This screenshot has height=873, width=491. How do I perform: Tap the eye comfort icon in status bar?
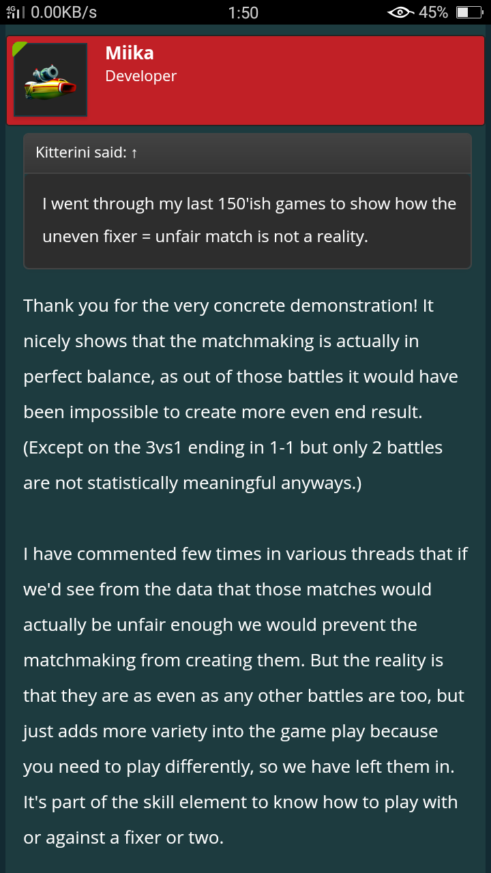(x=400, y=12)
